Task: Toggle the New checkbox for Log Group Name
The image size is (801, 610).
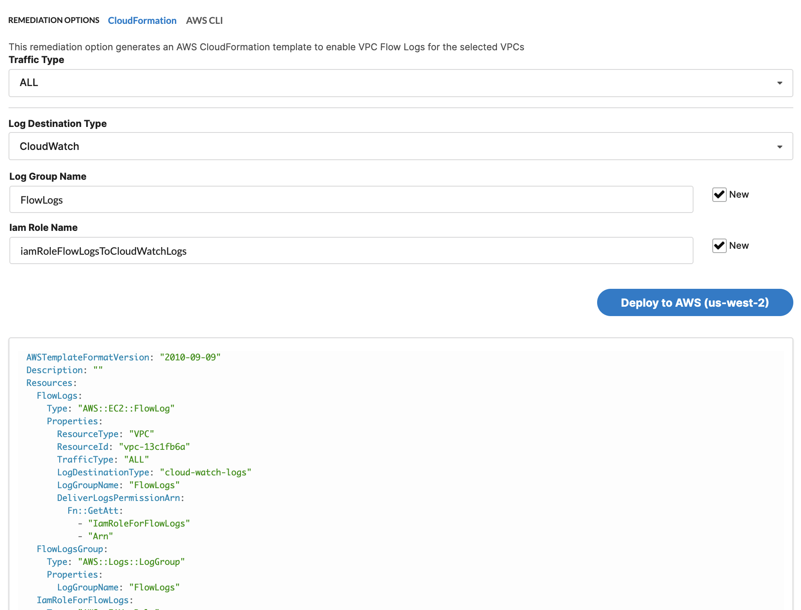Action: [x=719, y=195]
